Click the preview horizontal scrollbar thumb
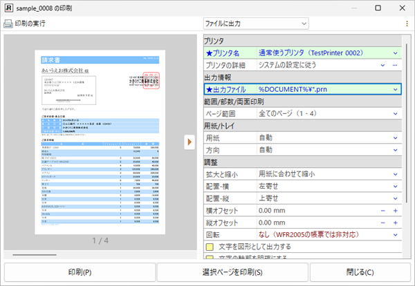 (x=35, y=255)
